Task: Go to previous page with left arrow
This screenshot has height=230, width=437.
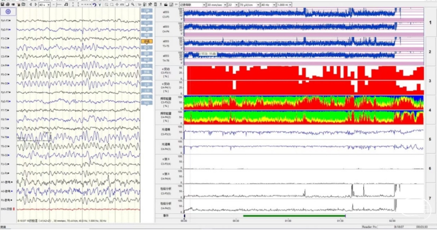Action: coord(30,4)
